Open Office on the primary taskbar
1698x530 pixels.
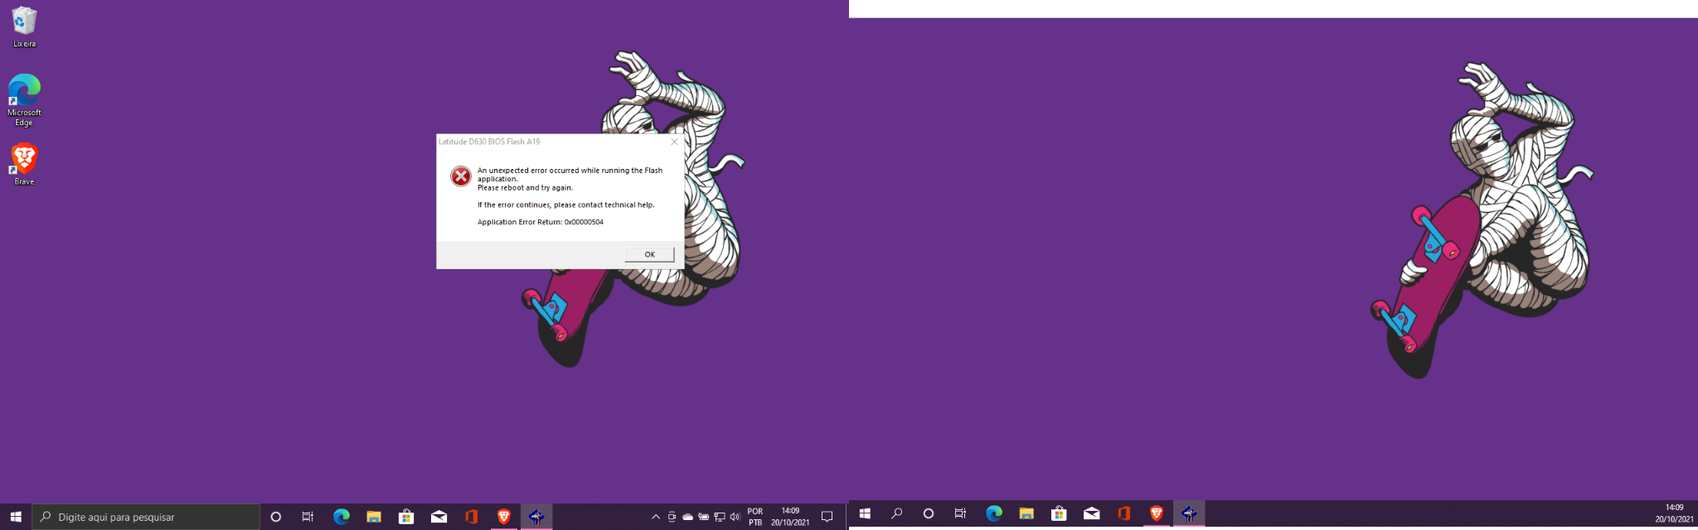(x=471, y=517)
